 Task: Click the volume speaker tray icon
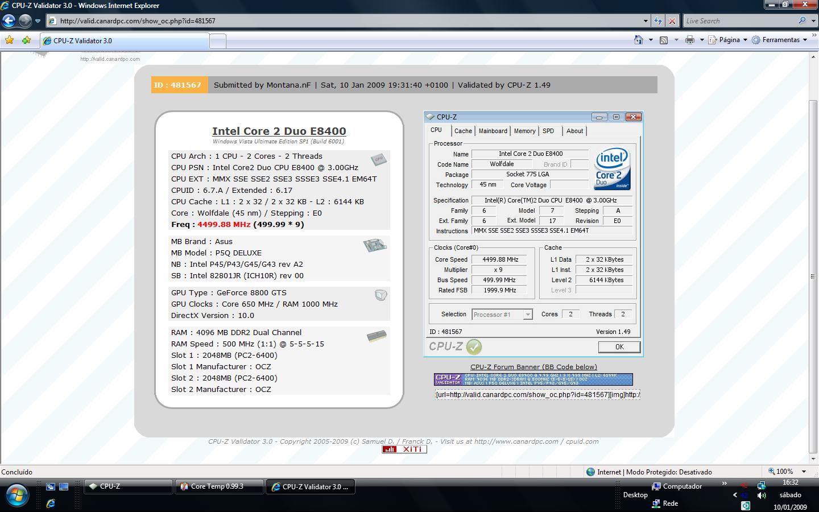click(762, 496)
